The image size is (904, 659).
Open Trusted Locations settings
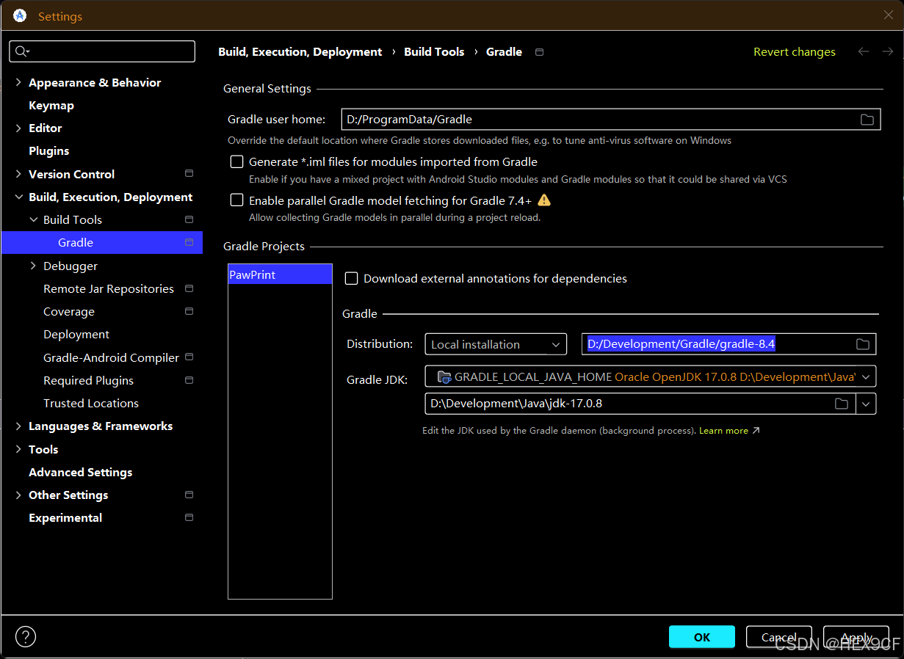pos(91,403)
